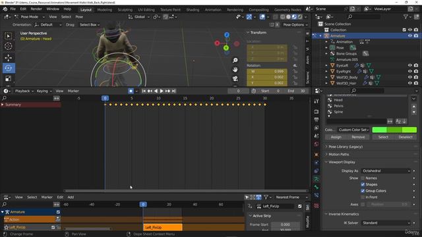
Task: Switch to rendered viewport shading
Action: click(300, 17)
